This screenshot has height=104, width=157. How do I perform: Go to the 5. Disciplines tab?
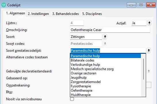(x=92, y=14)
